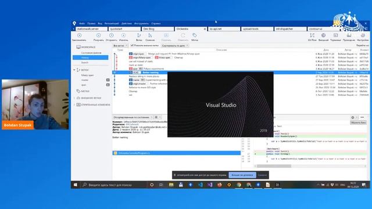Switch to the upload-tools repository tab
This screenshot has height=209, width=372.
point(257,29)
